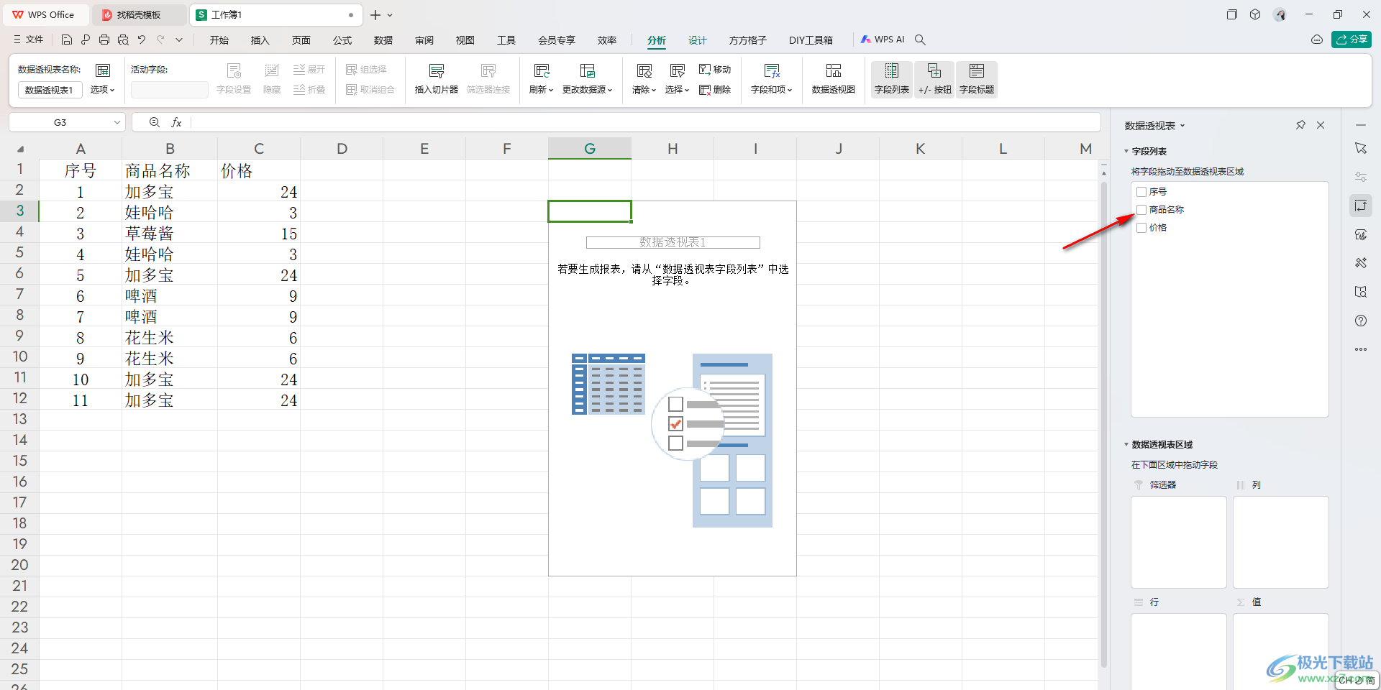Open the 清除 clear dropdown
1381x690 pixels.
644,90
